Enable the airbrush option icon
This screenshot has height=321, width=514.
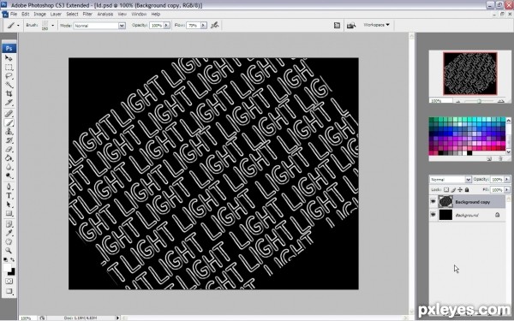tap(215, 25)
